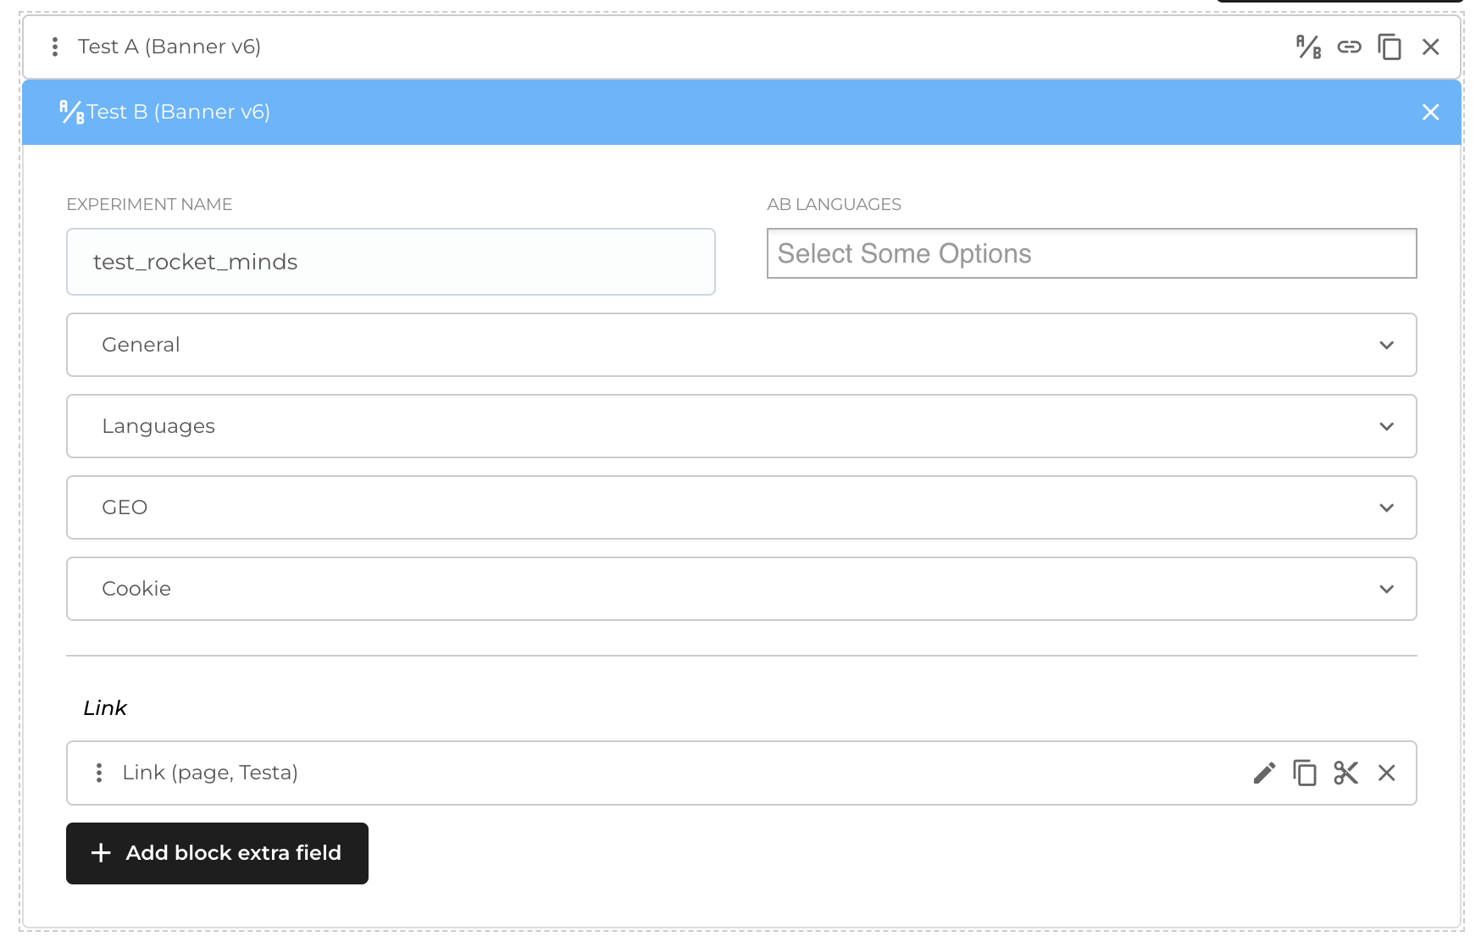
Task: Edit the Link field with the pencil icon
Action: (x=1264, y=773)
